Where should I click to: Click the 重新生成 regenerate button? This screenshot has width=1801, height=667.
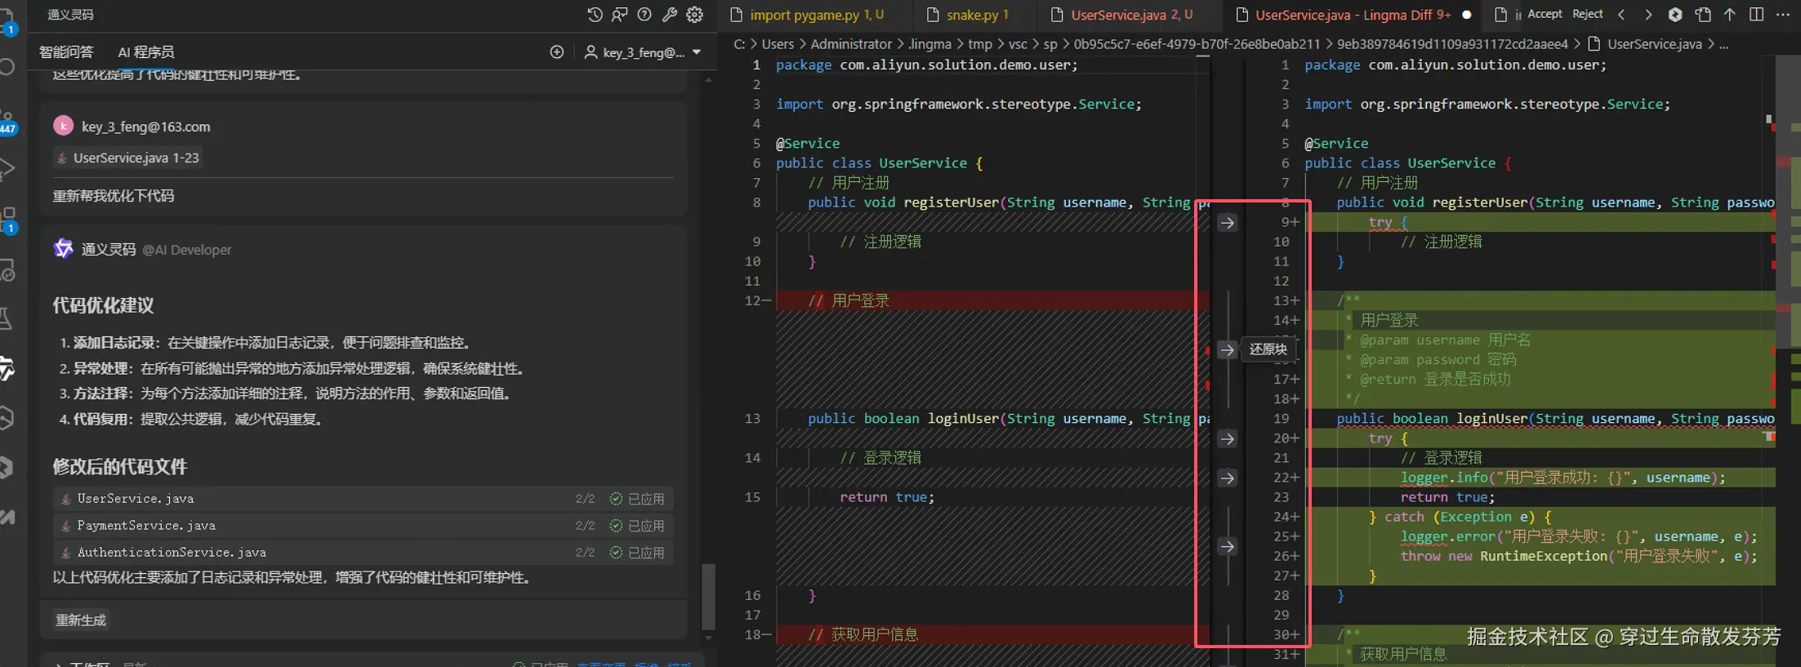81,620
